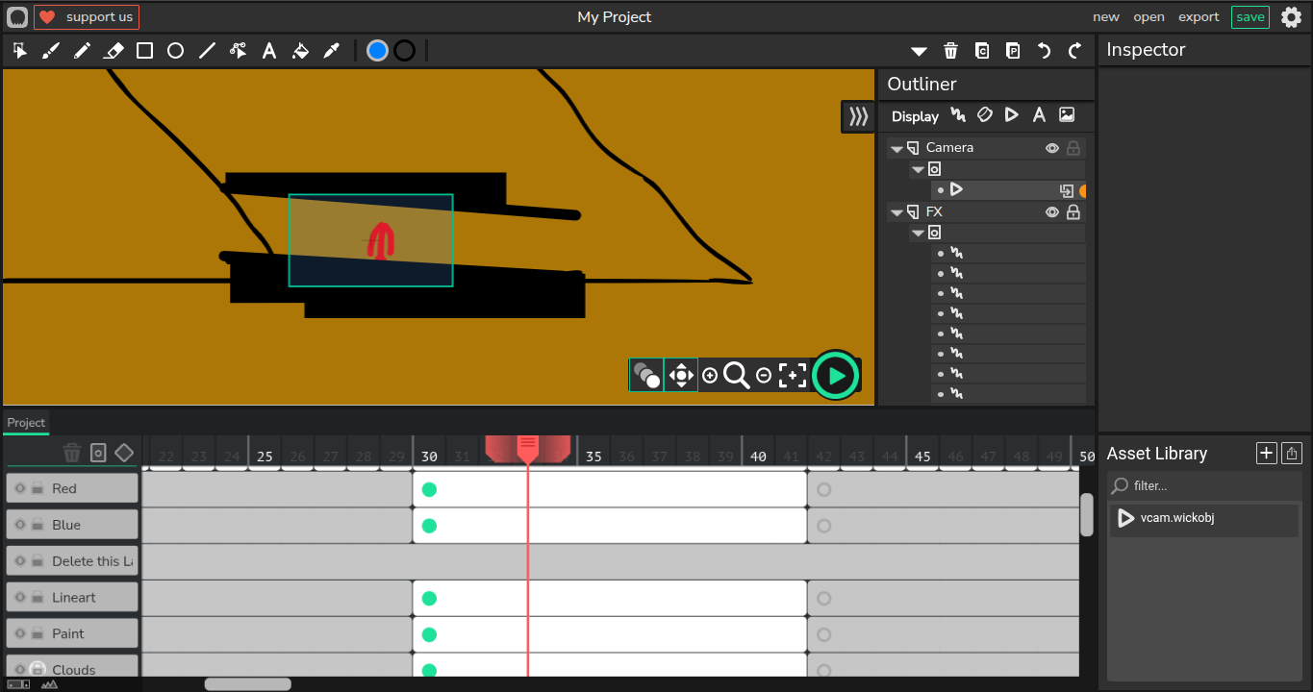Click the Undo arrow icon
This screenshot has height=692, width=1313.
pos(1044,51)
